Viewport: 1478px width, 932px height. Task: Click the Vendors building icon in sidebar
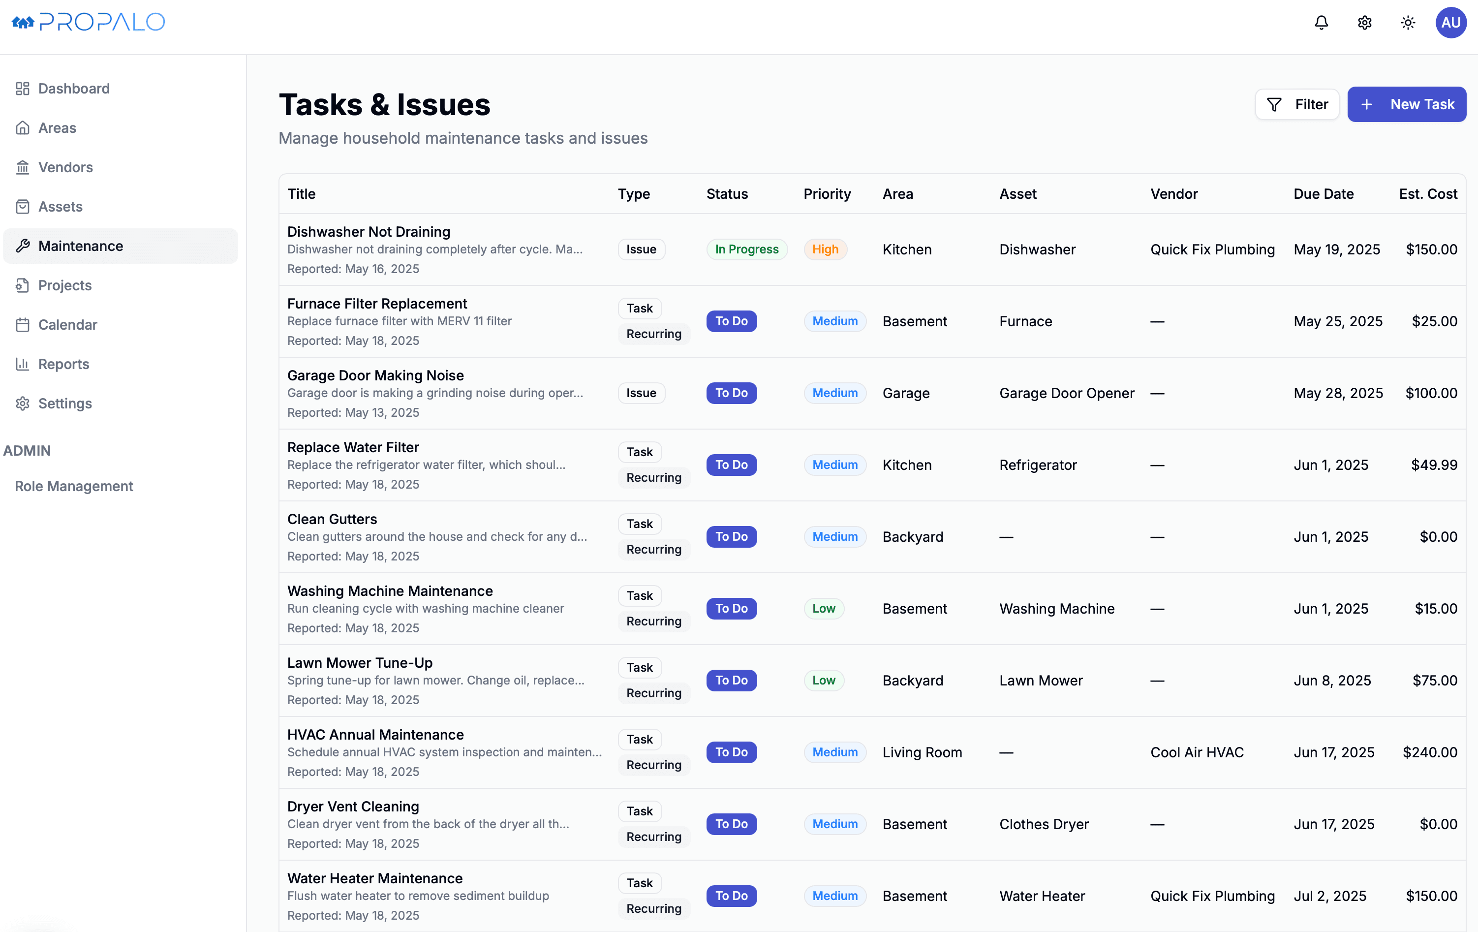[23, 167]
